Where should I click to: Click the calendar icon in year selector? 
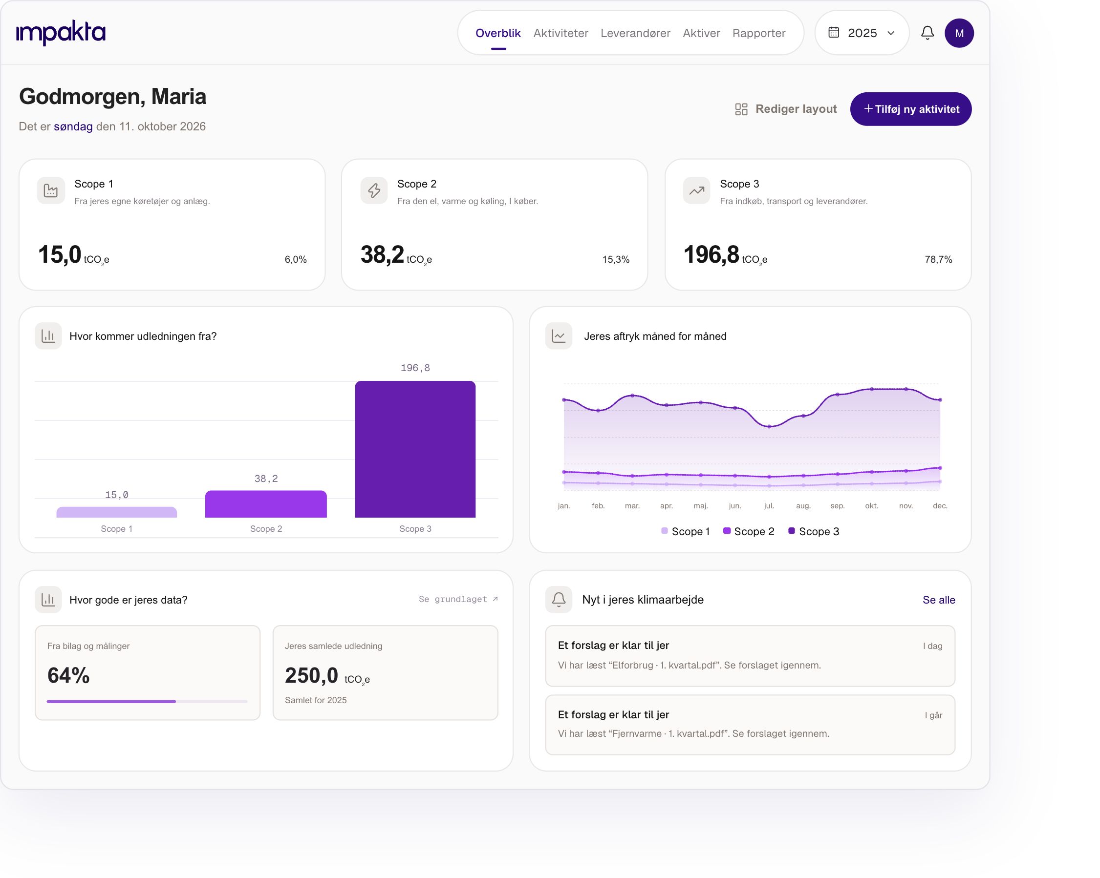834,33
